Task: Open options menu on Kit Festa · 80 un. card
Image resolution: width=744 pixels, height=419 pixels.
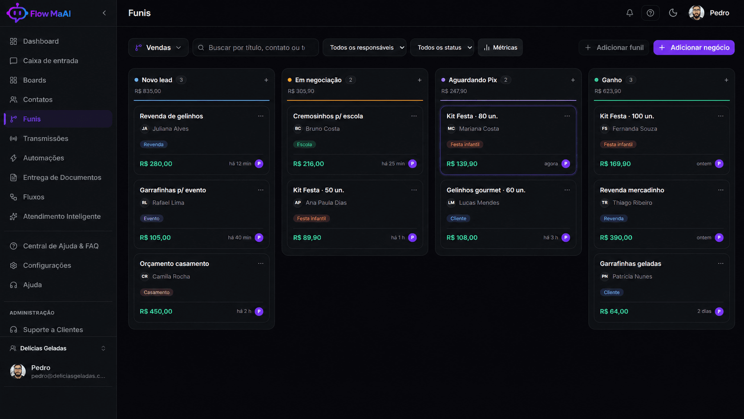Action: [567, 116]
